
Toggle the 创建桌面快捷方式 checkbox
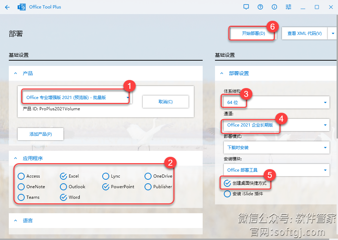227,183
